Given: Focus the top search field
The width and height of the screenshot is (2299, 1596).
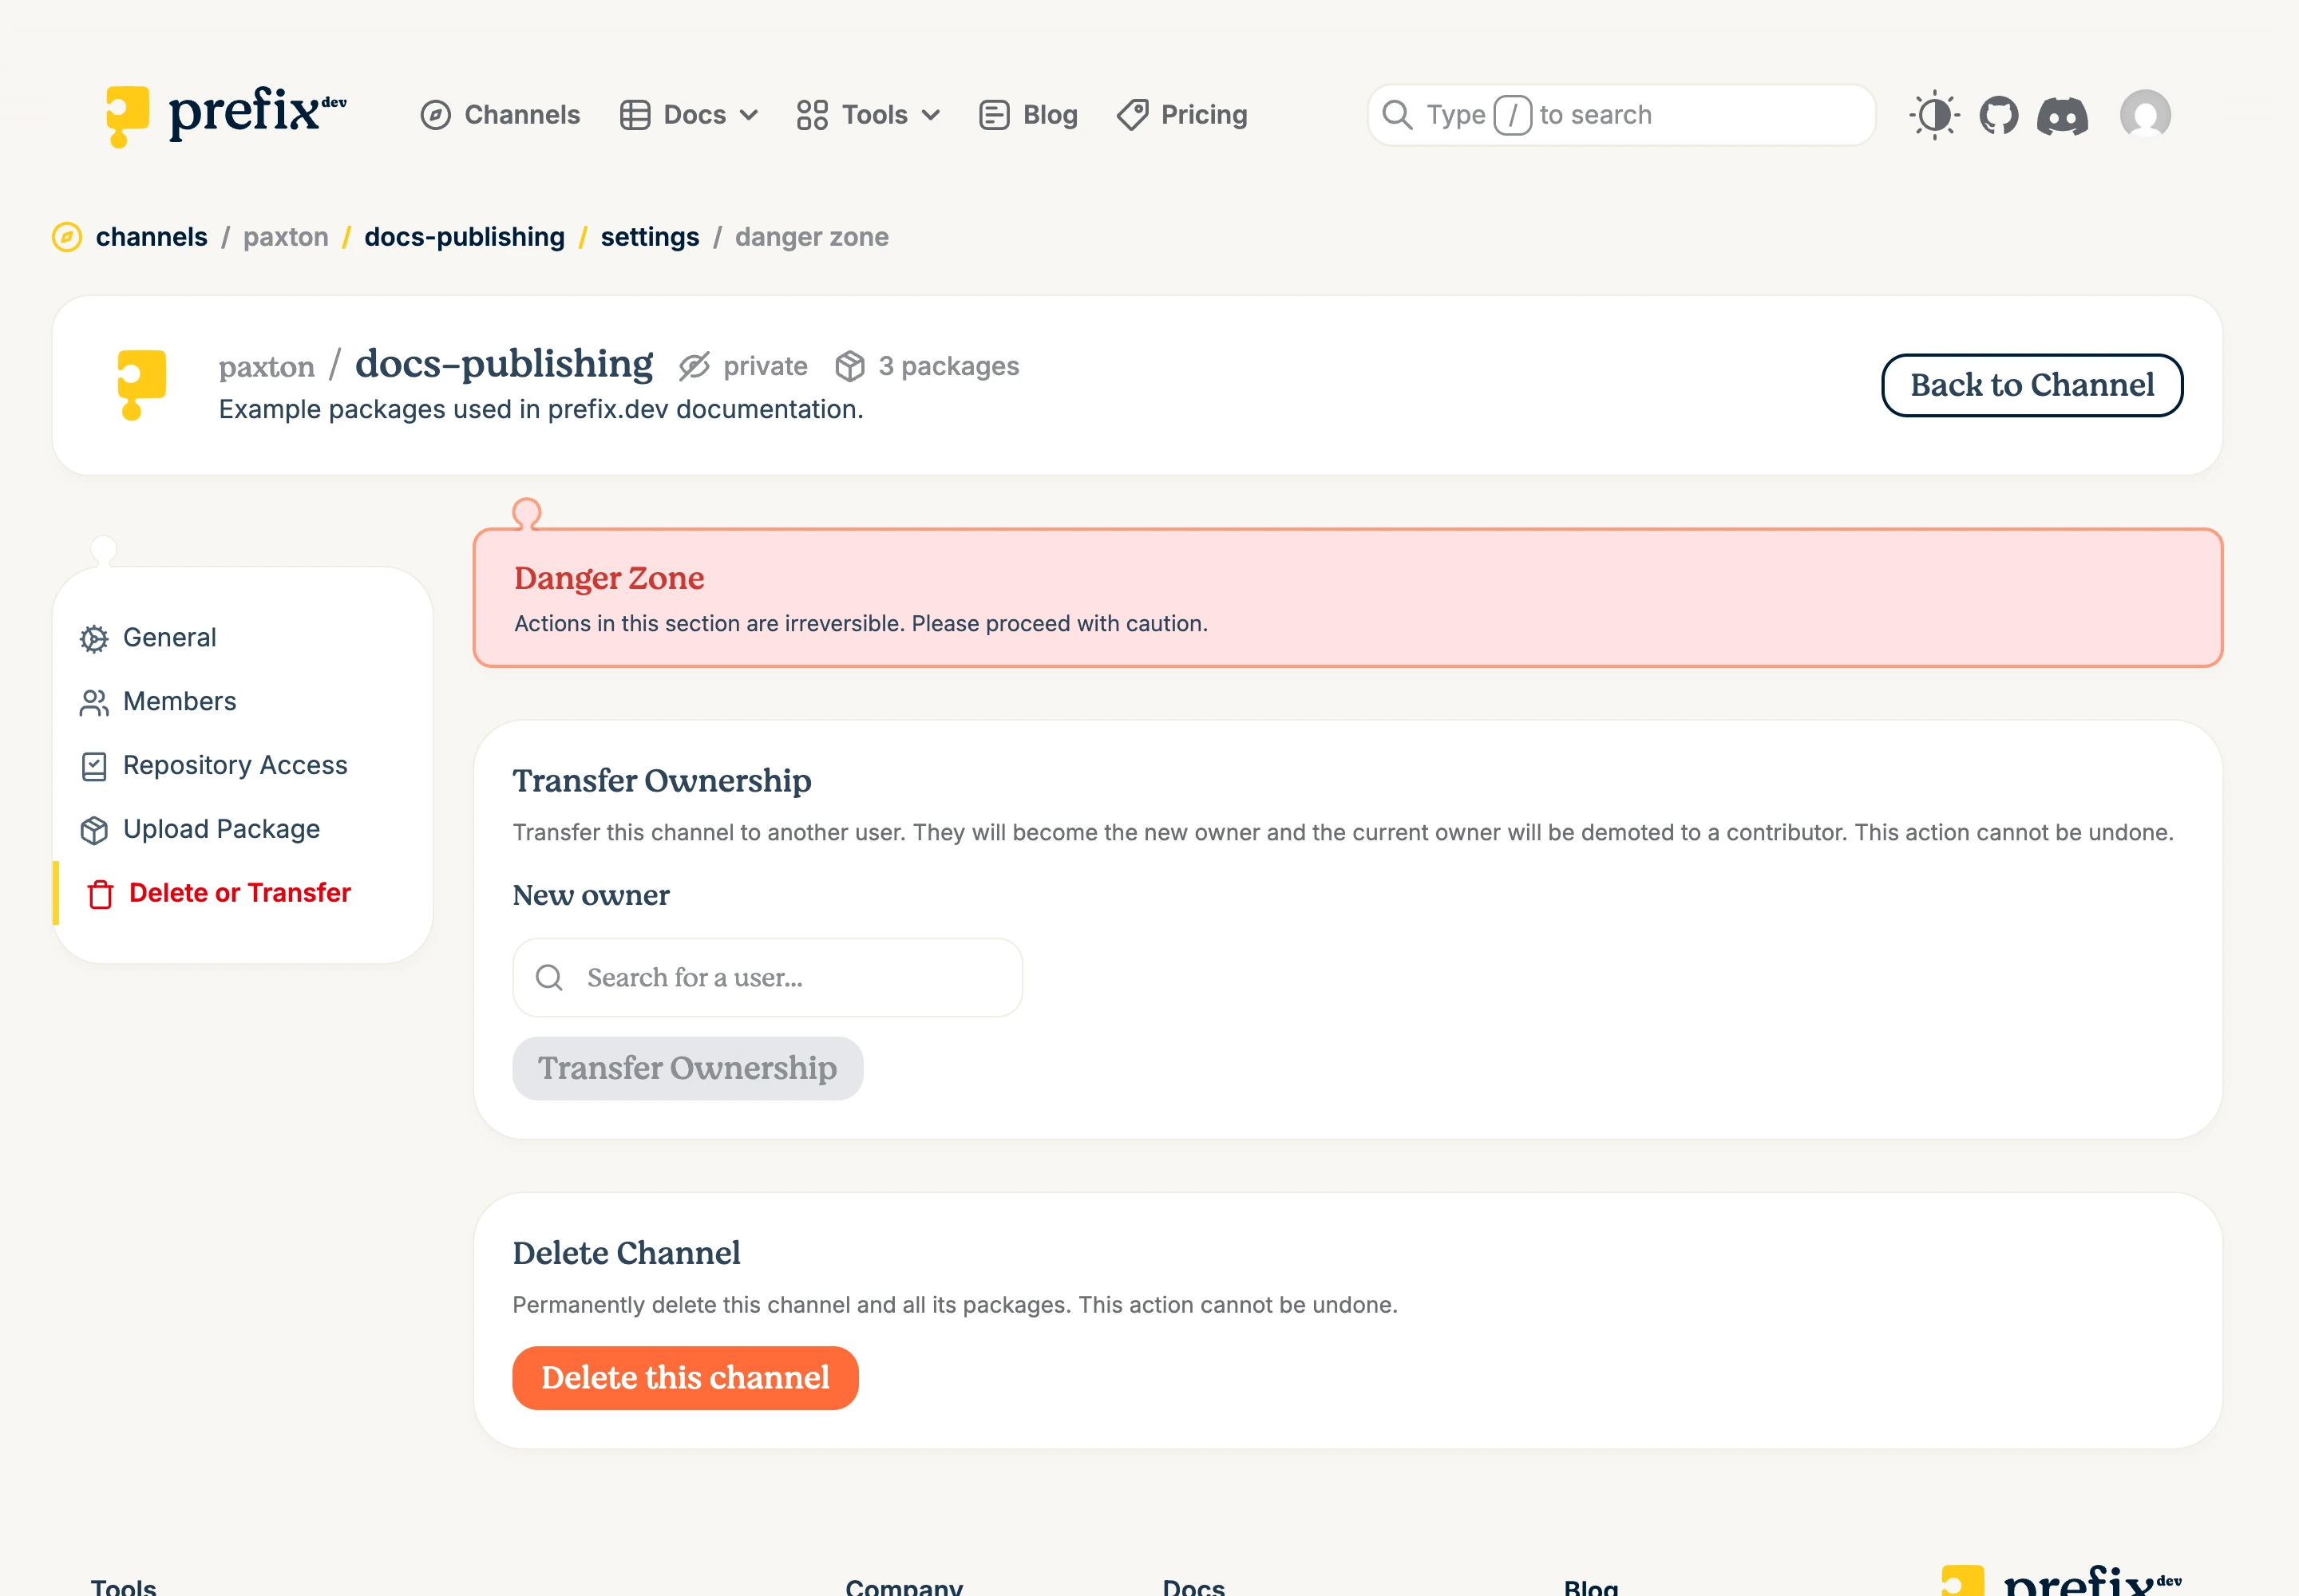Looking at the screenshot, I should click(1620, 115).
